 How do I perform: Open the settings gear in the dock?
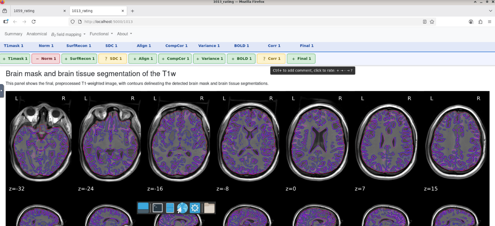coord(195,208)
